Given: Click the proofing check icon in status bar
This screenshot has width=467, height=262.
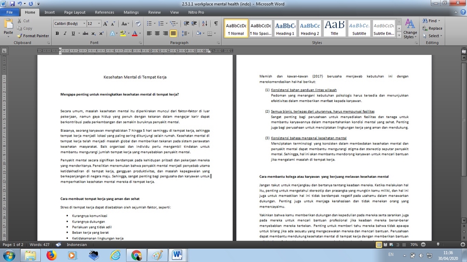Looking at the screenshot, I should 58,245.
